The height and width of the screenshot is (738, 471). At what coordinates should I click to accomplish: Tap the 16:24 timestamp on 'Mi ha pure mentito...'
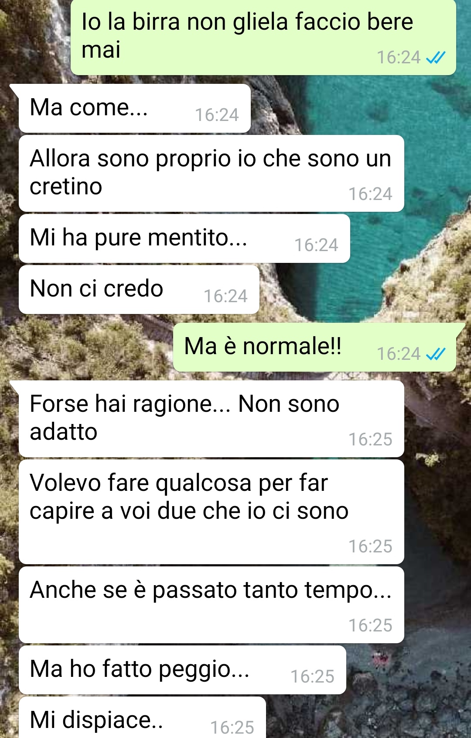(316, 245)
